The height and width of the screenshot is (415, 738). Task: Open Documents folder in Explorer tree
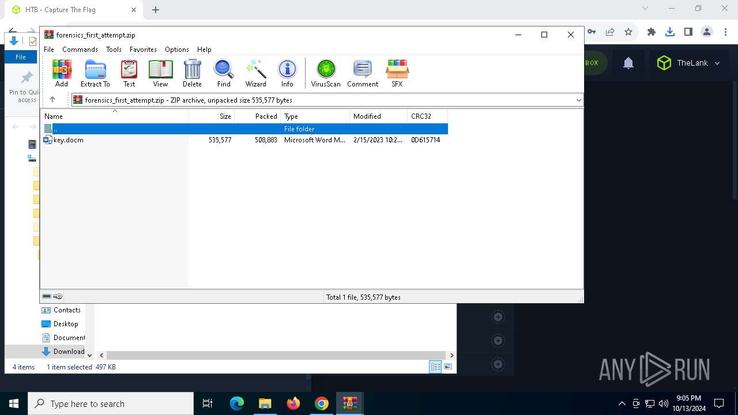63,338
